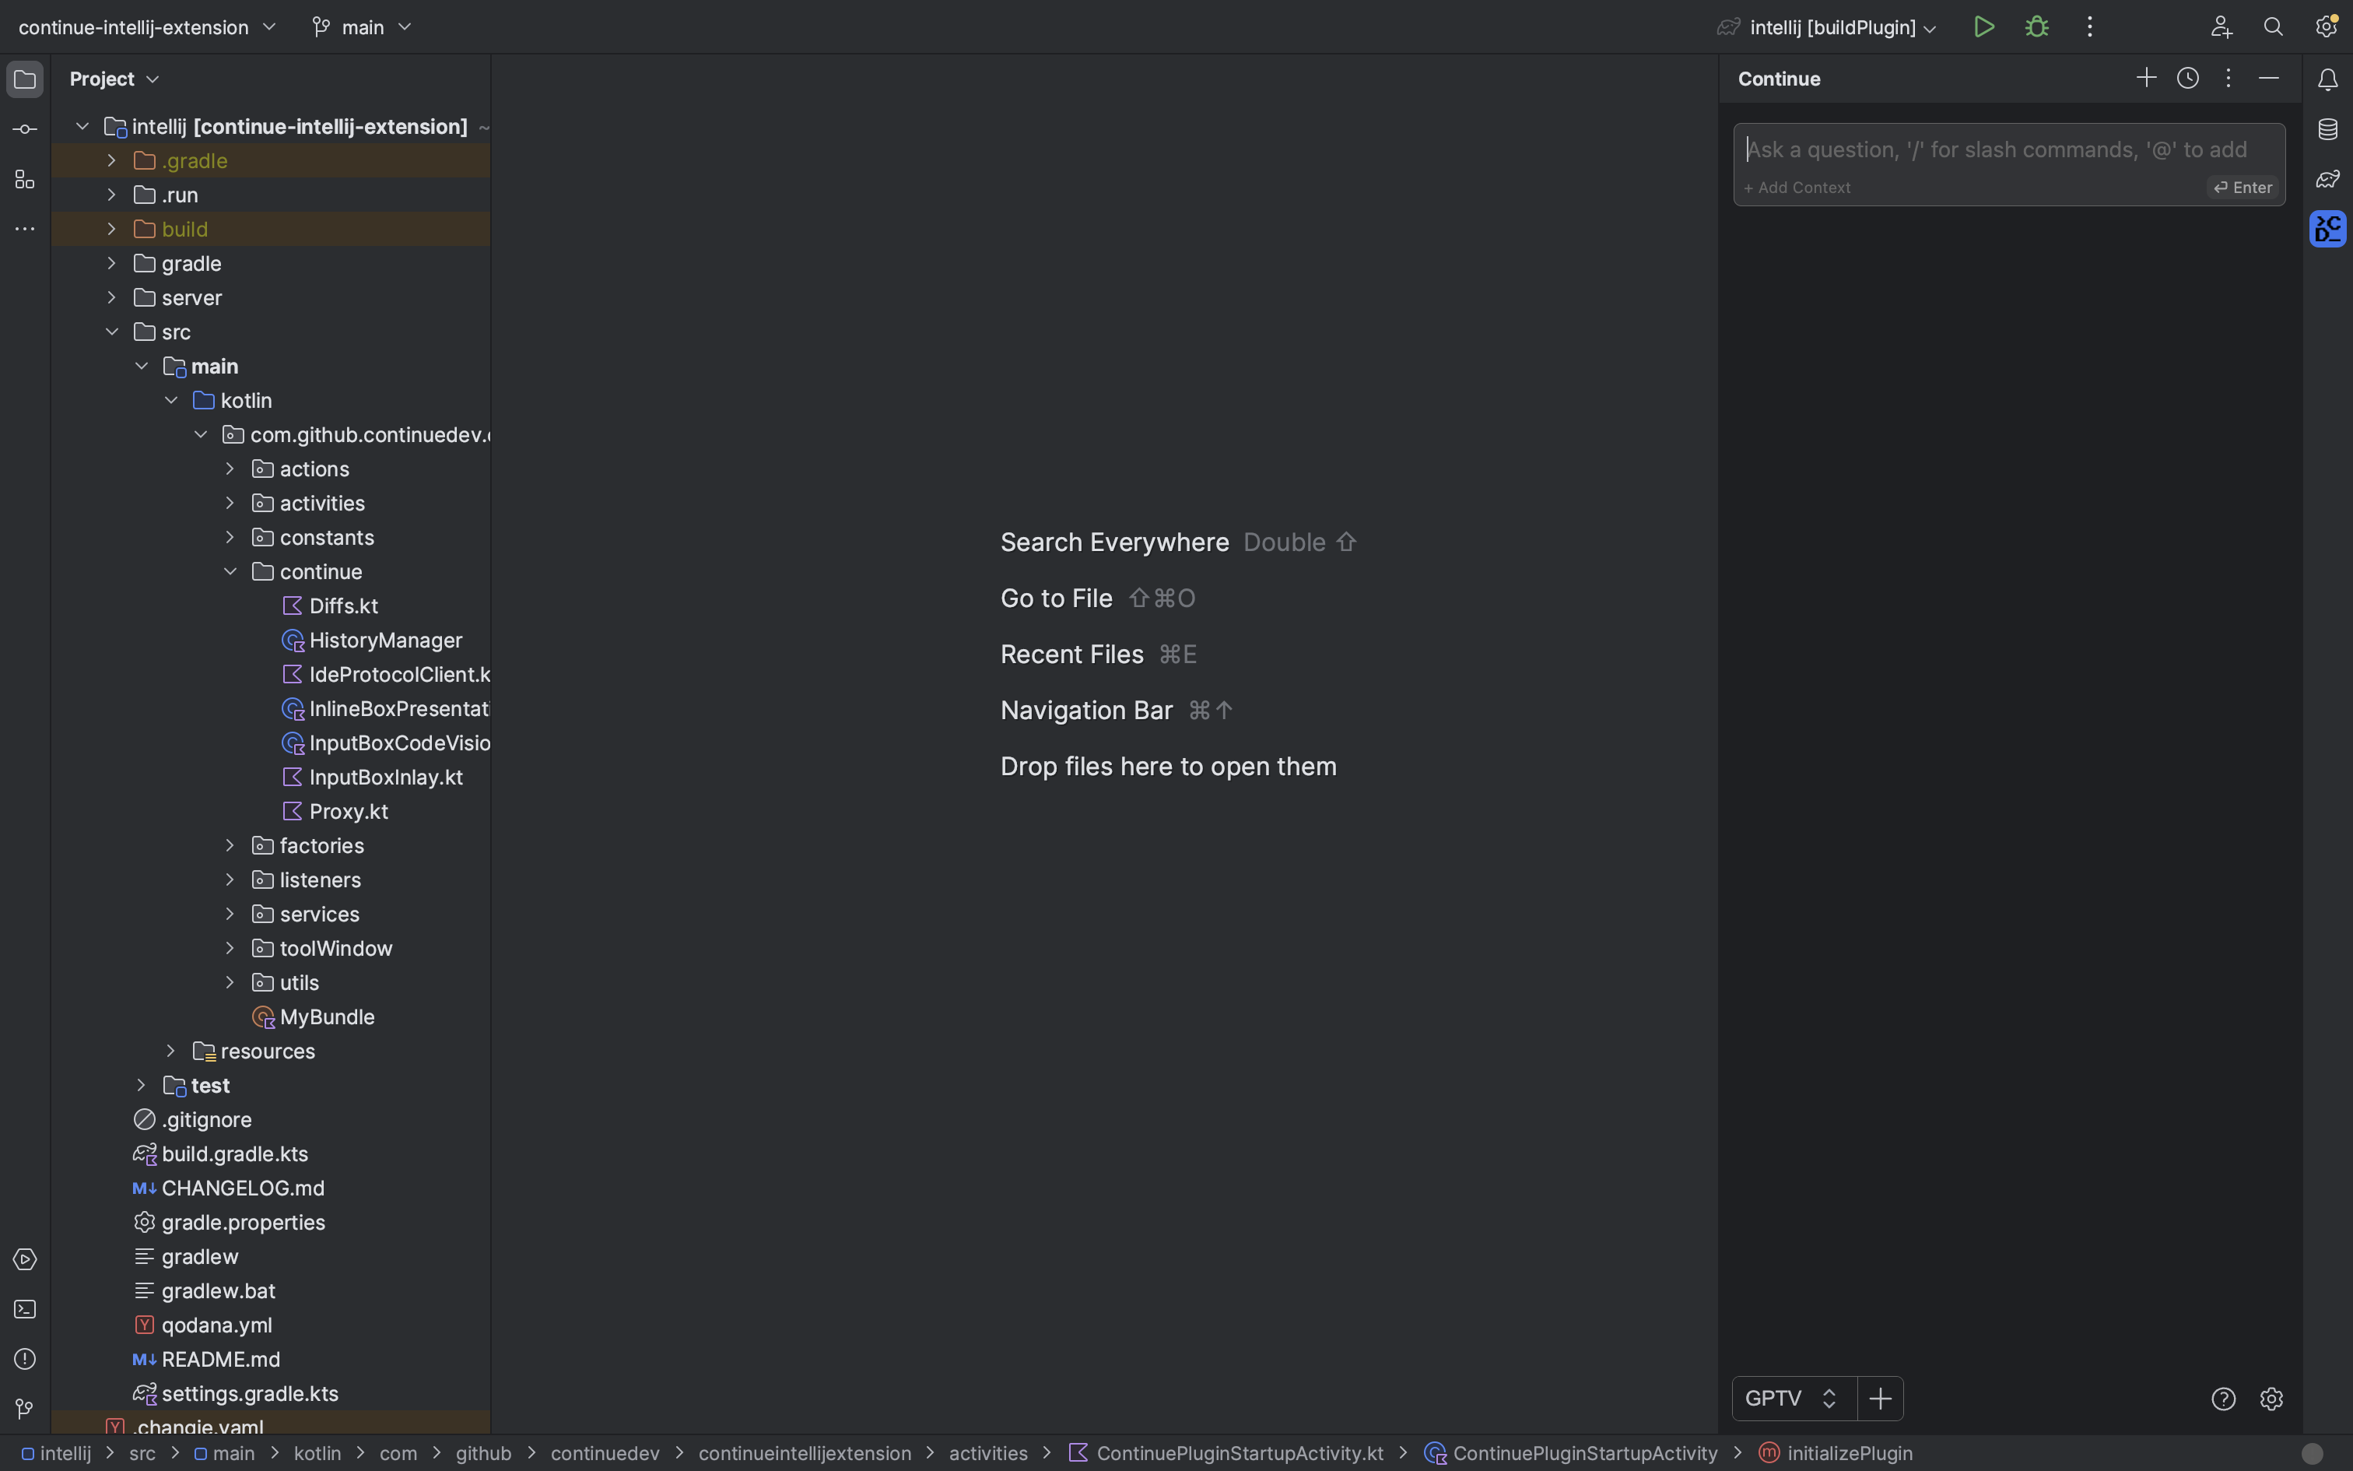Start a new Continue chat session
The width and height of the screenshot is (2353, 1471).
[2145, 78]
